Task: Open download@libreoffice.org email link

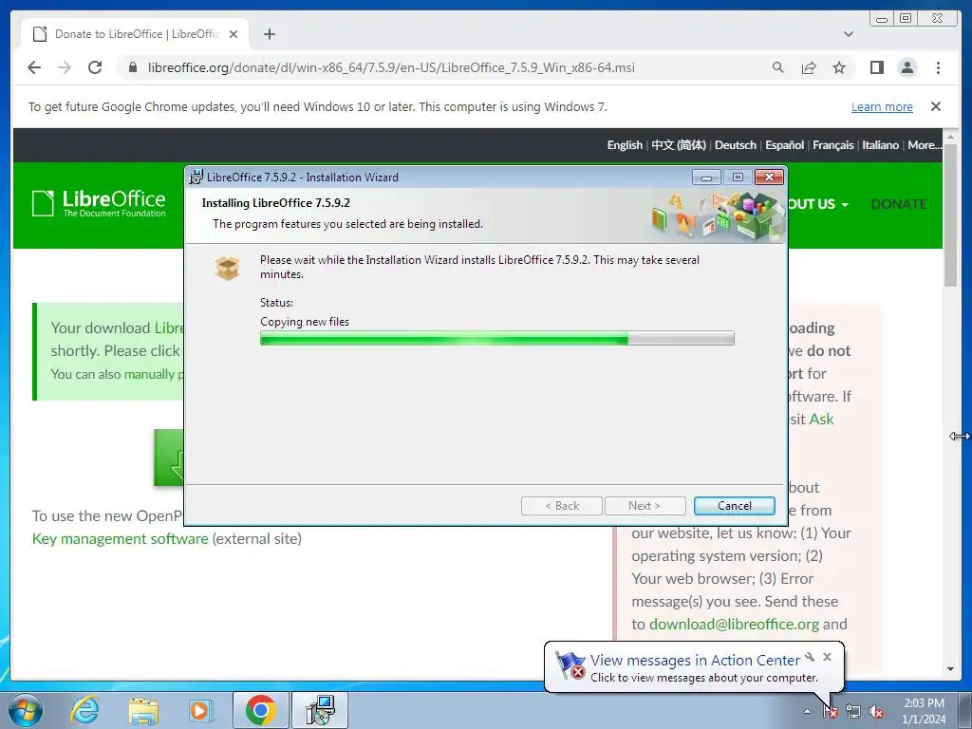Action: coord(734,625)
